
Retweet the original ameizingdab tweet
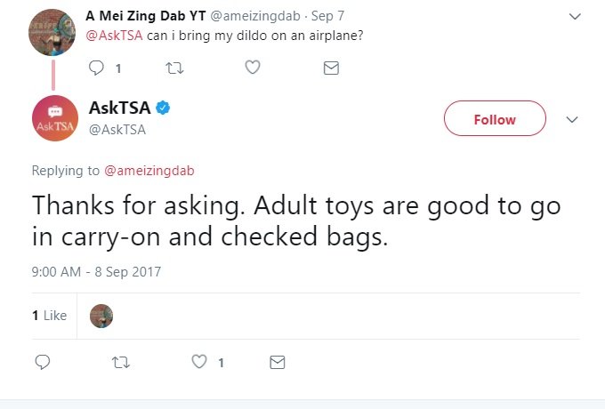pyautogui.click(x=174, y=68)
